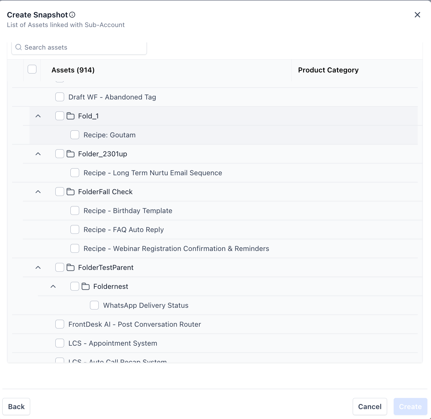Click the Back button
The width and height of the screenshot is (431, 419).
coord(16,406)
